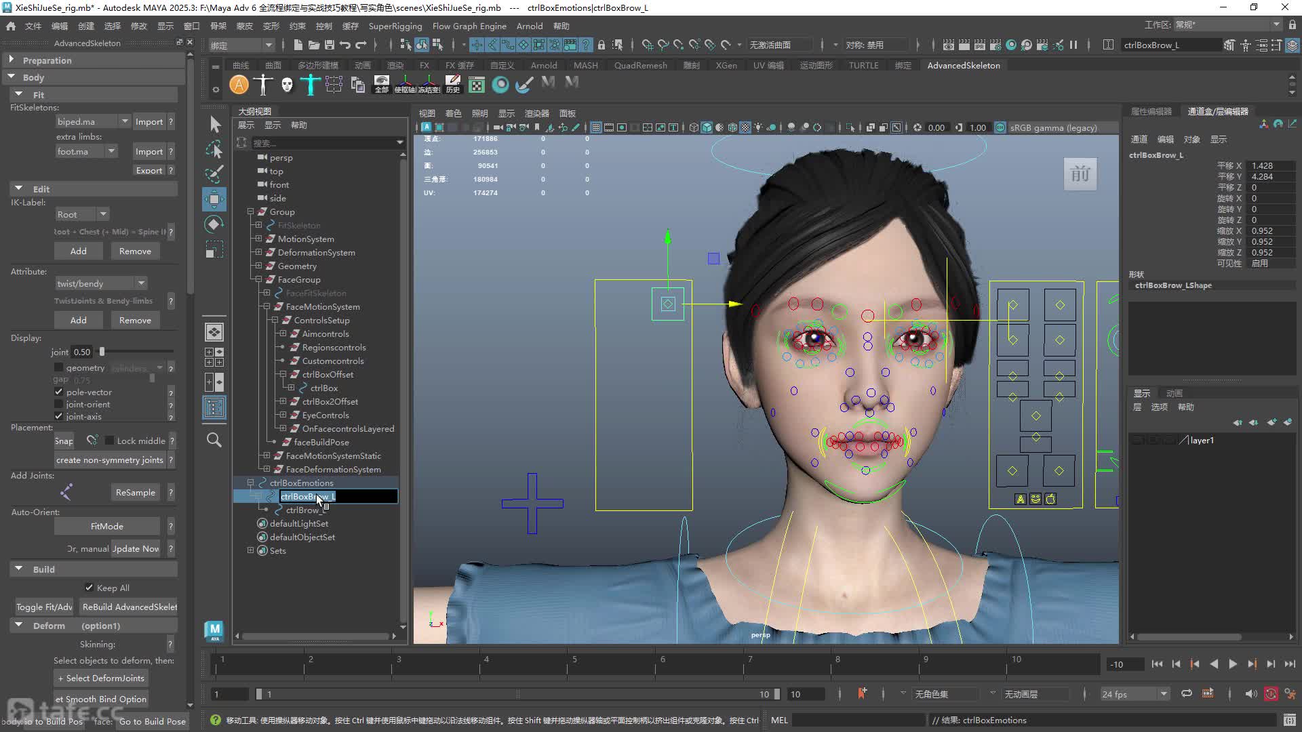Expand the MotionSystem node in outliner
Screen dimensions: 1302x732
coord(258,239)
